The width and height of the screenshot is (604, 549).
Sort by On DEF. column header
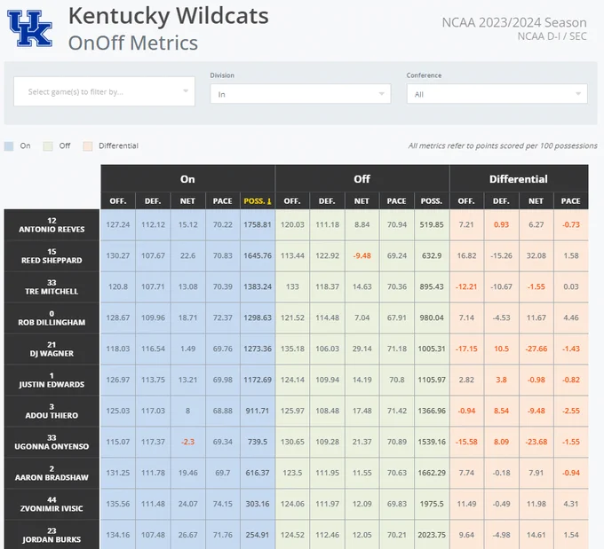[x=153, y=200]
